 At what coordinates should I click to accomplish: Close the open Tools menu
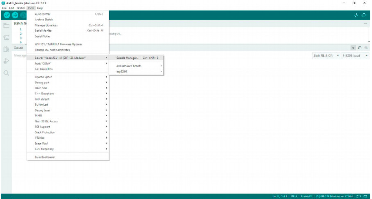tap(31, 8)
